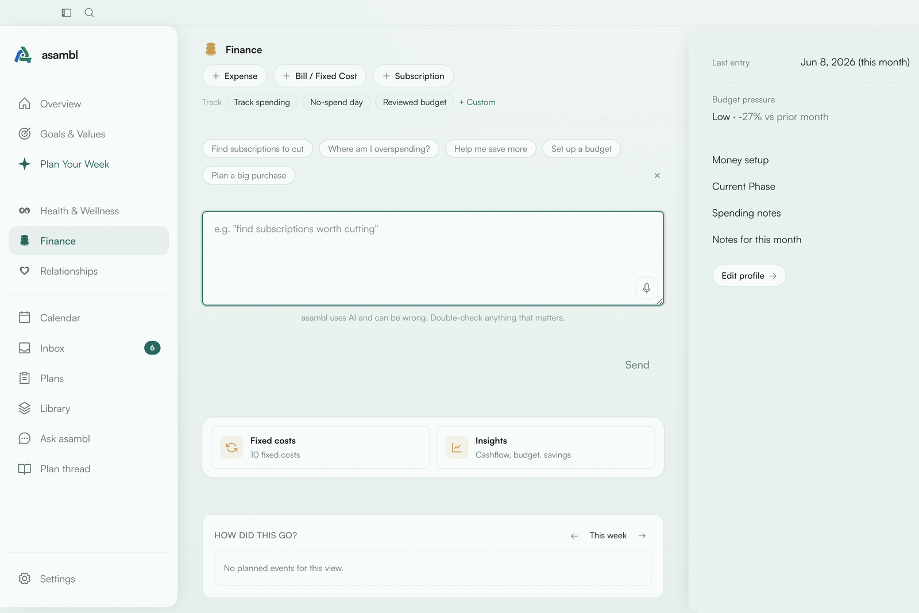Click the asambl logo icon
Viewport: 919px width, 613px height.
click(x=23, y=55)
